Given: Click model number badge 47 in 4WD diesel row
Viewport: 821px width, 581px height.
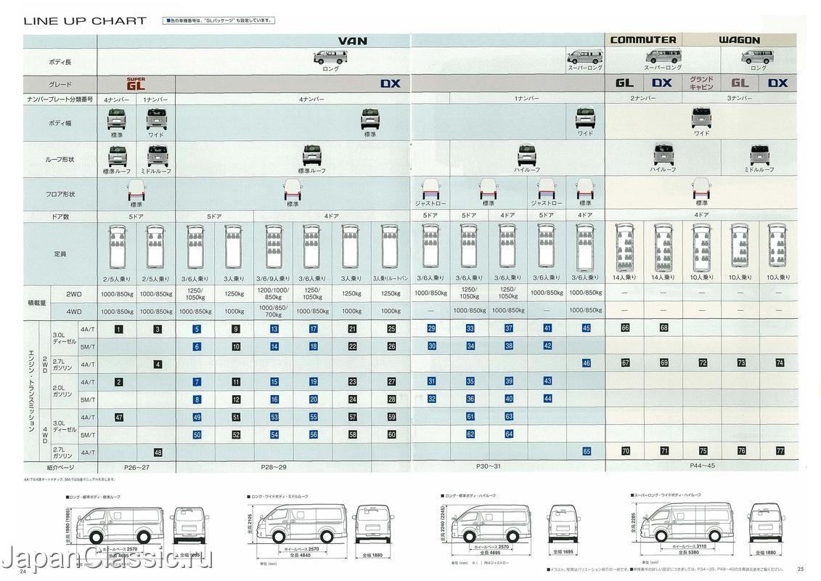Looking at the screenshot, I should (x=119, y=418).
